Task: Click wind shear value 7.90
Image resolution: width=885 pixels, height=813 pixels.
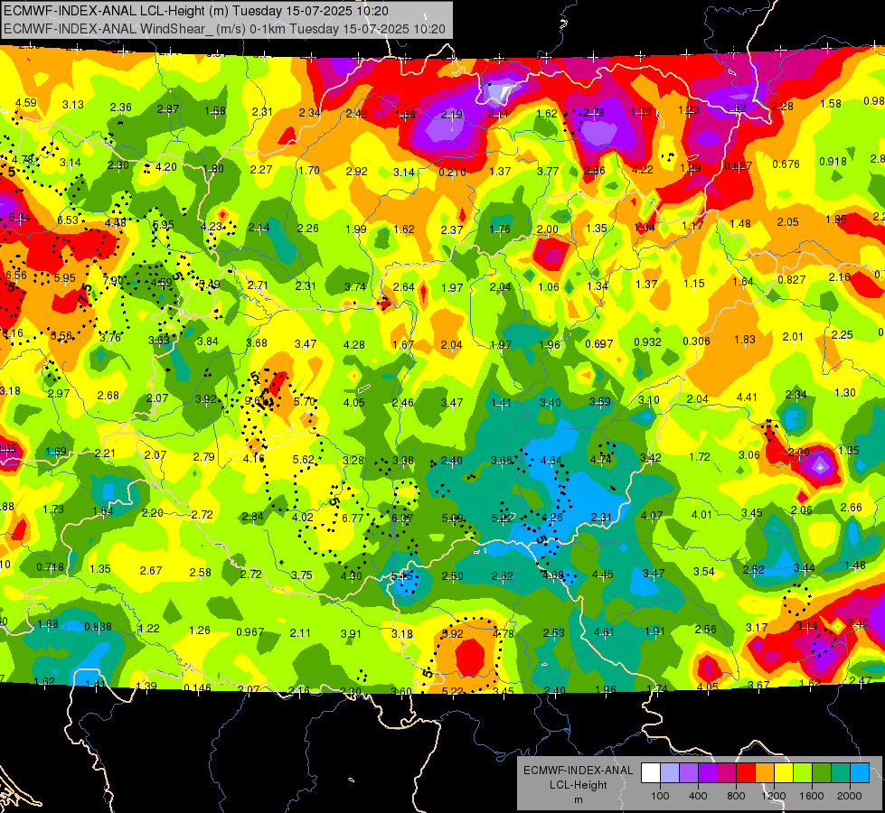Action: tap(113, 281)
